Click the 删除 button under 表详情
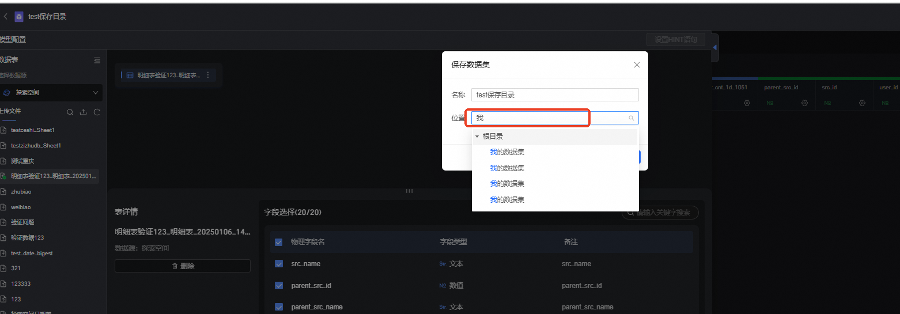Image resolution: width=900 pixels, height=314 pixels. [x=183, y=266]
